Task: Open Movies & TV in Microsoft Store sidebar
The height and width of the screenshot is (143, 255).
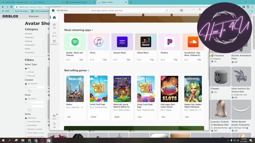Action: click(54, 43)
